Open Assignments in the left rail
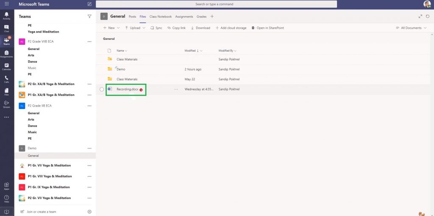 (x=7, y=54)
